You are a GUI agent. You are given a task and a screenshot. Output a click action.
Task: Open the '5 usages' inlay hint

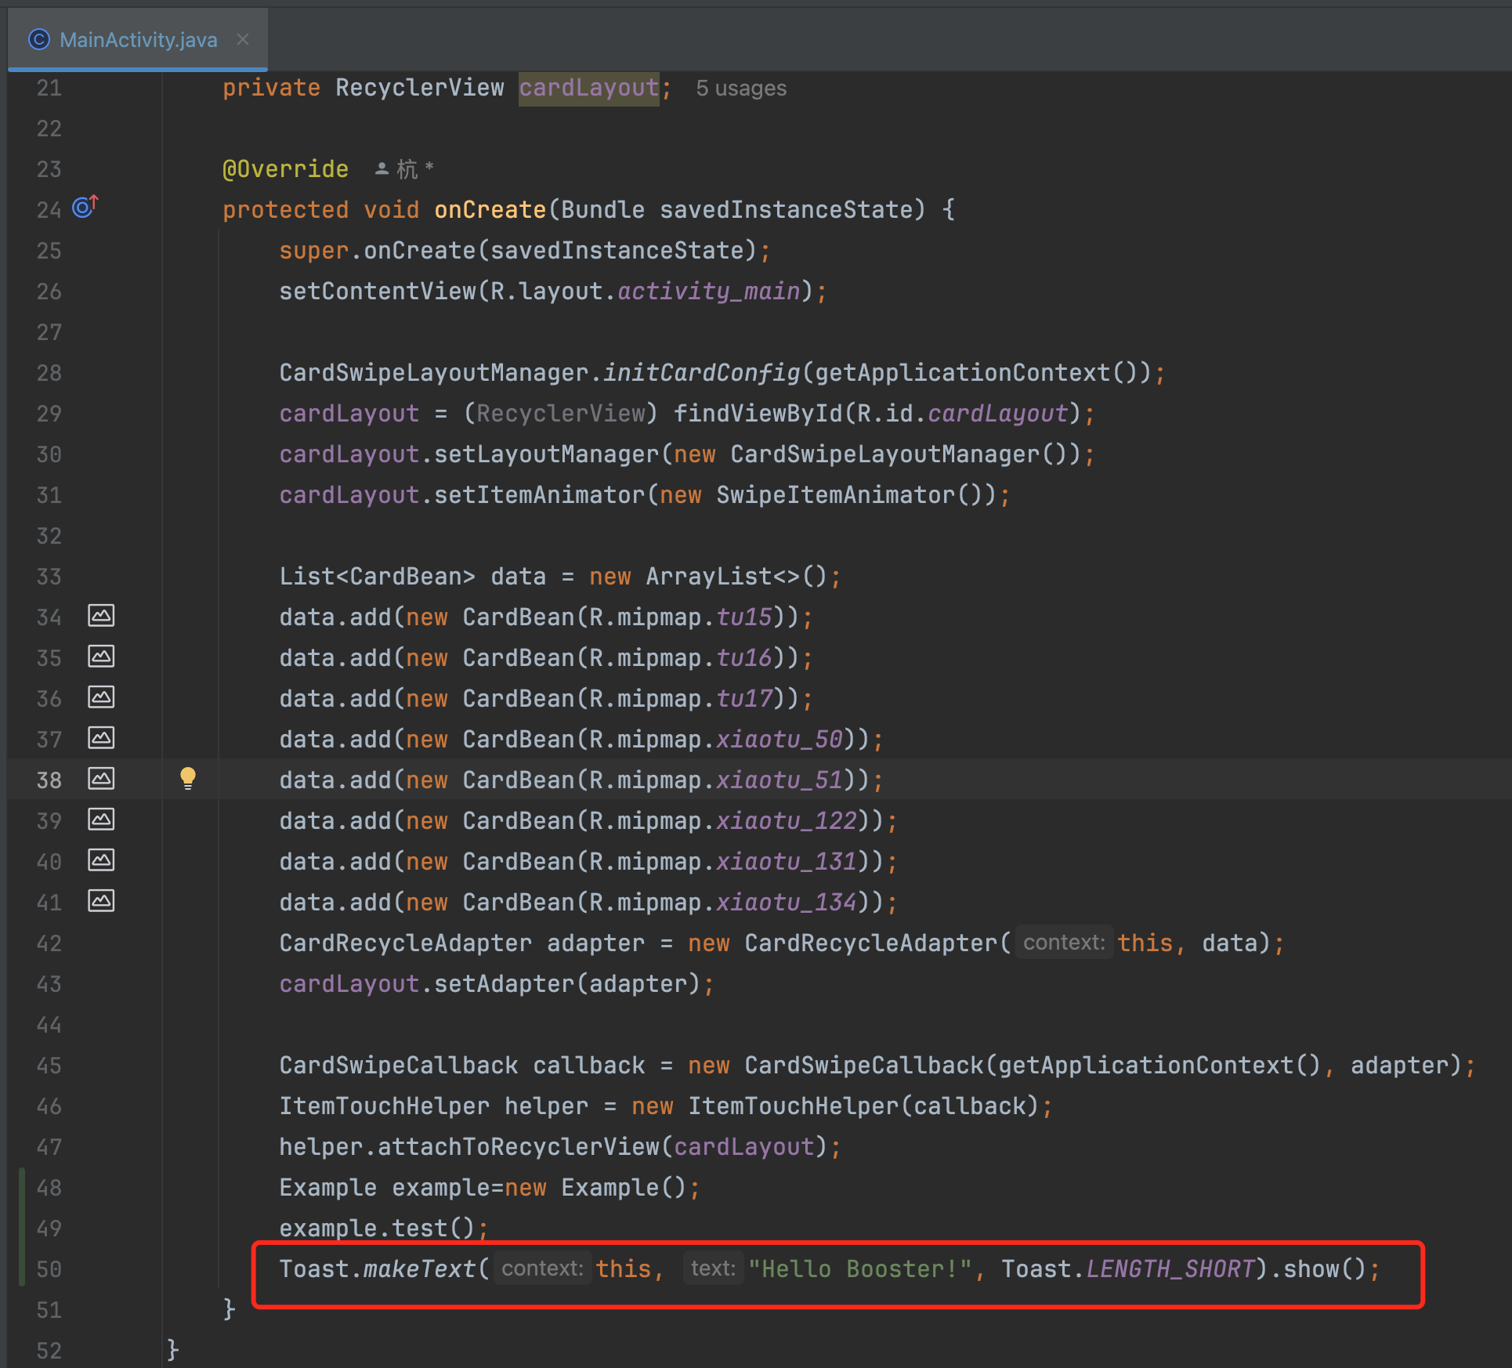pyautogui.click(x=740, y=89)
